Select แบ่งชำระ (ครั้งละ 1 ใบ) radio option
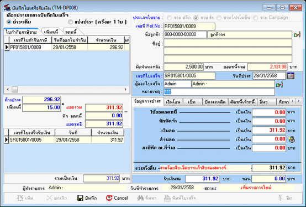Image resolution: width=306 pixels, height=207 pixels. pos(71,22)
